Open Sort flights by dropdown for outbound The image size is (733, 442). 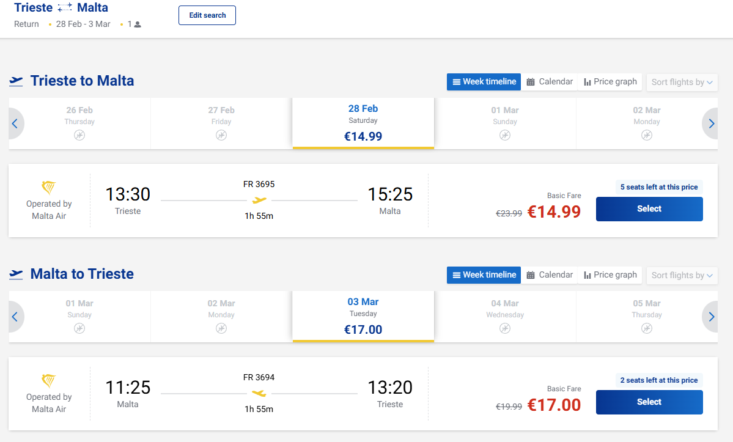click(682, 83)
